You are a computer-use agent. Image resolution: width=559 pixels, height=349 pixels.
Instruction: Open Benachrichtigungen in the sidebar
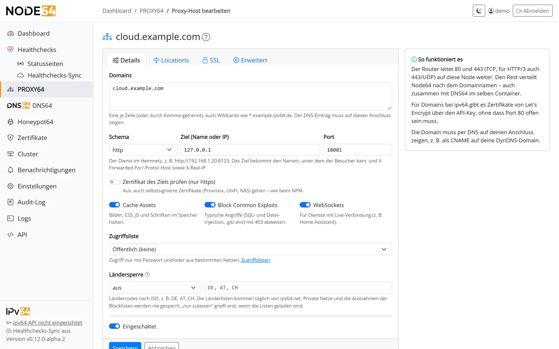[x=46, y=170]
